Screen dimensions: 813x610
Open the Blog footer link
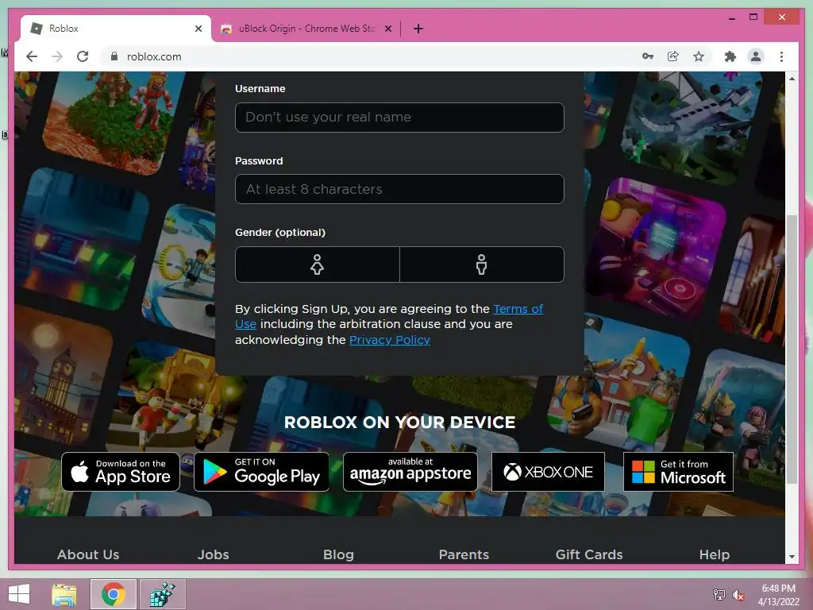(x=338, y=554)
